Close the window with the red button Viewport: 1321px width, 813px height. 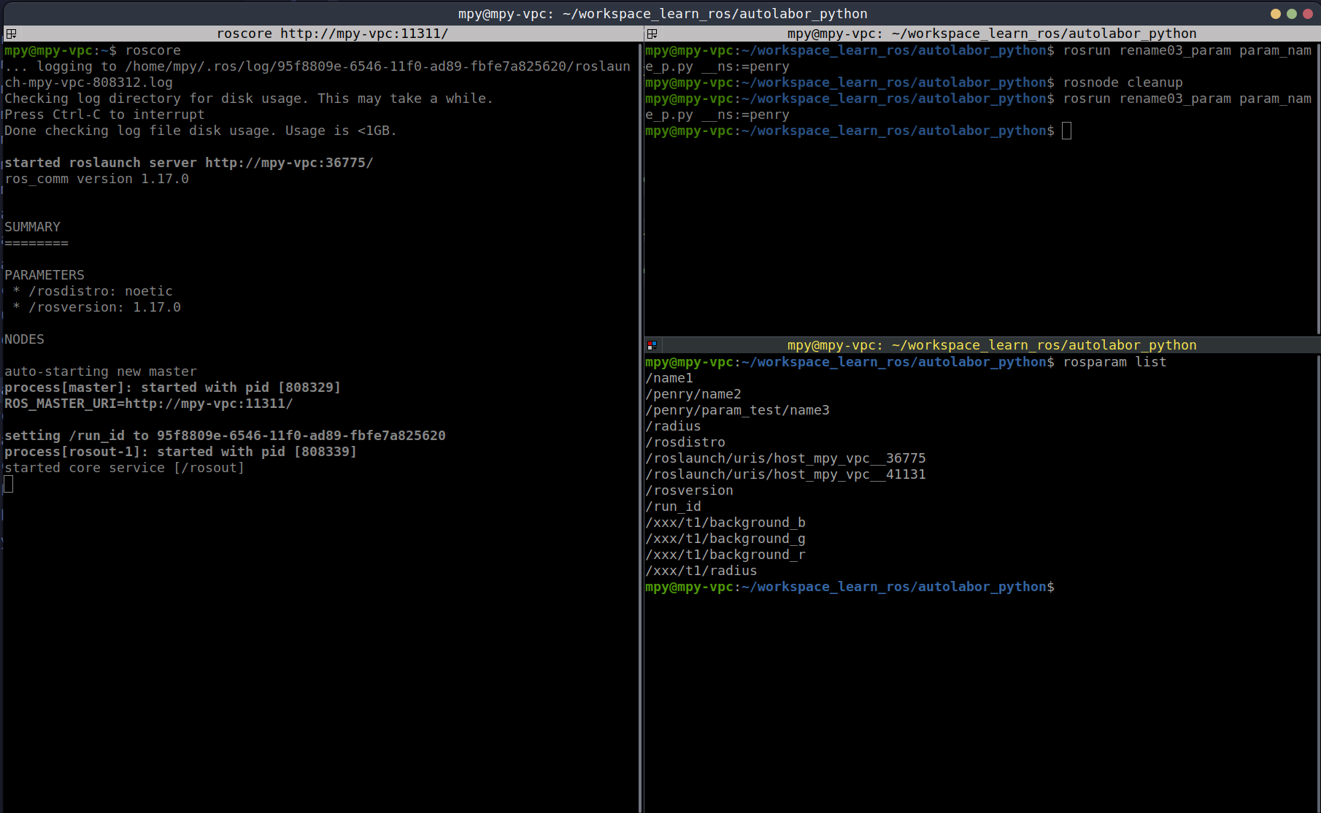point(1307,14)
